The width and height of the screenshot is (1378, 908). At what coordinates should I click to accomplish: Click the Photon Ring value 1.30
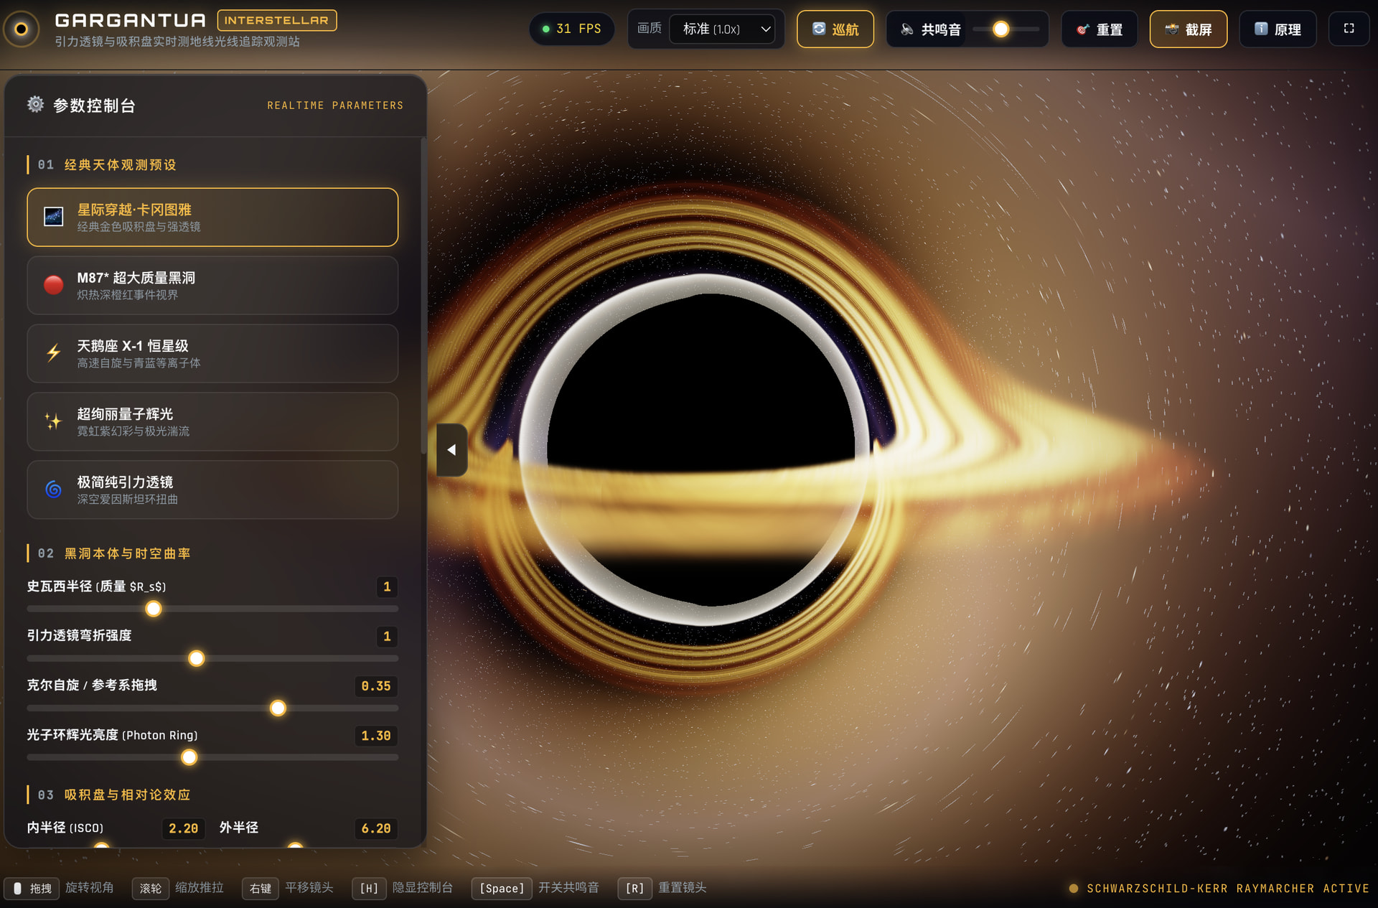[x=376, y=736]
